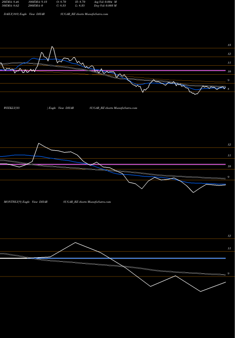Select the low price L: 8.35
The image size is (235, 338).
click(81, 6)
